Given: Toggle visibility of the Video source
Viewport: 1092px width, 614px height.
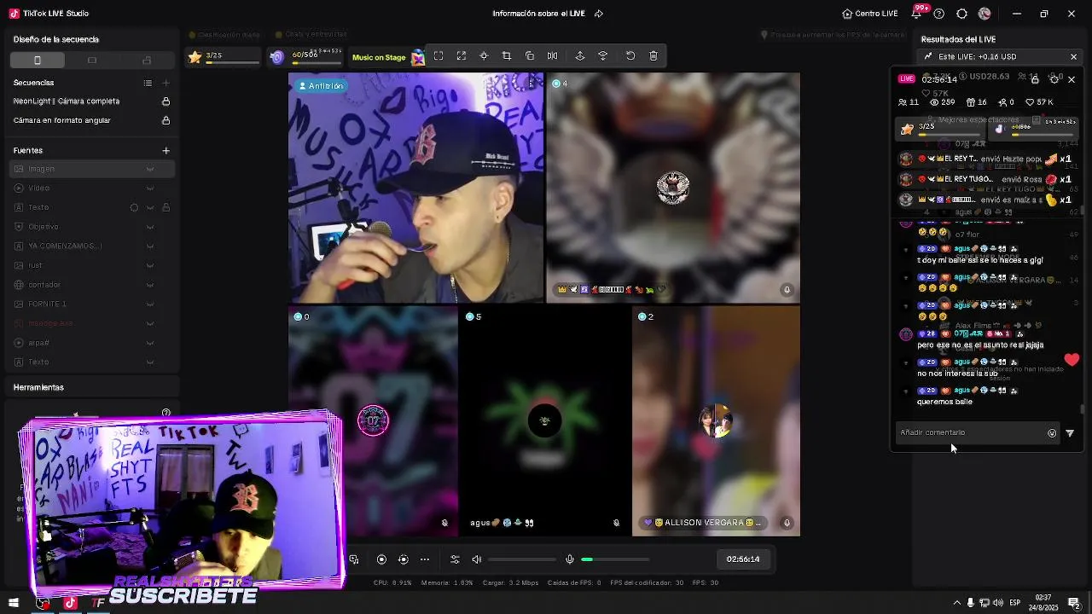Looking at the screenshot, I should point(150,188).
